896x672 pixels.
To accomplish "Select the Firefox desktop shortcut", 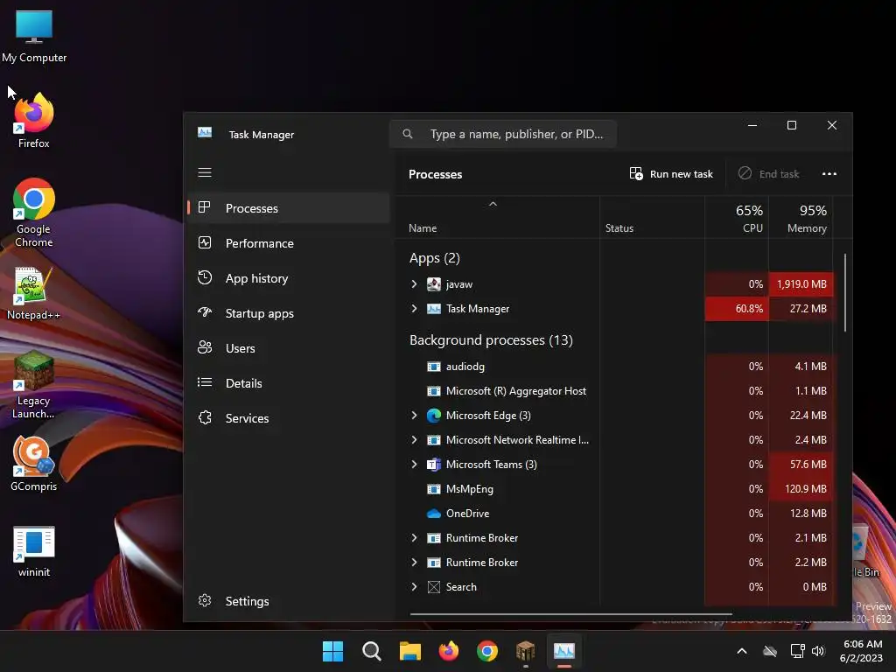I will (34, 121).
